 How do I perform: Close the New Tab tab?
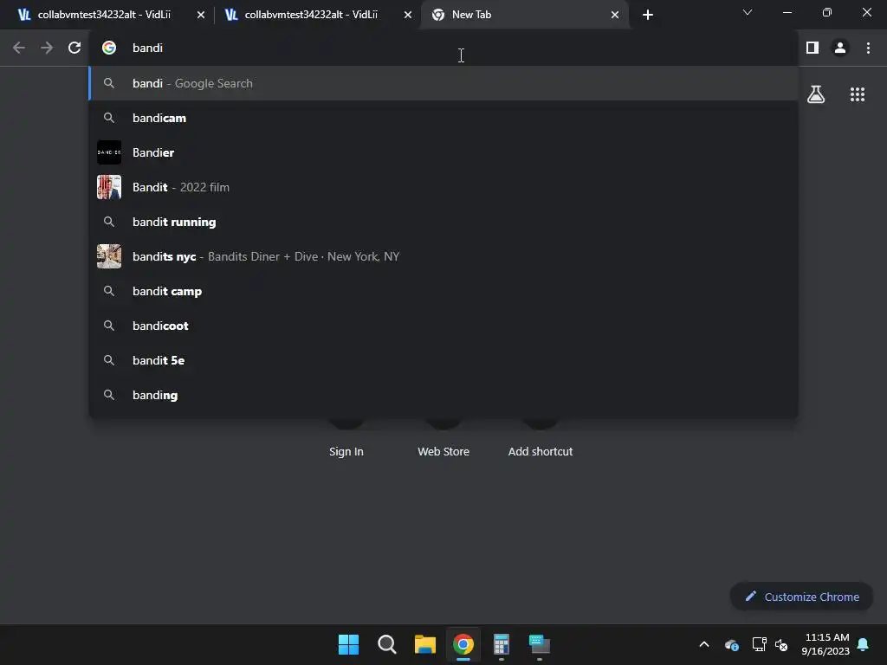coord(615,15)
